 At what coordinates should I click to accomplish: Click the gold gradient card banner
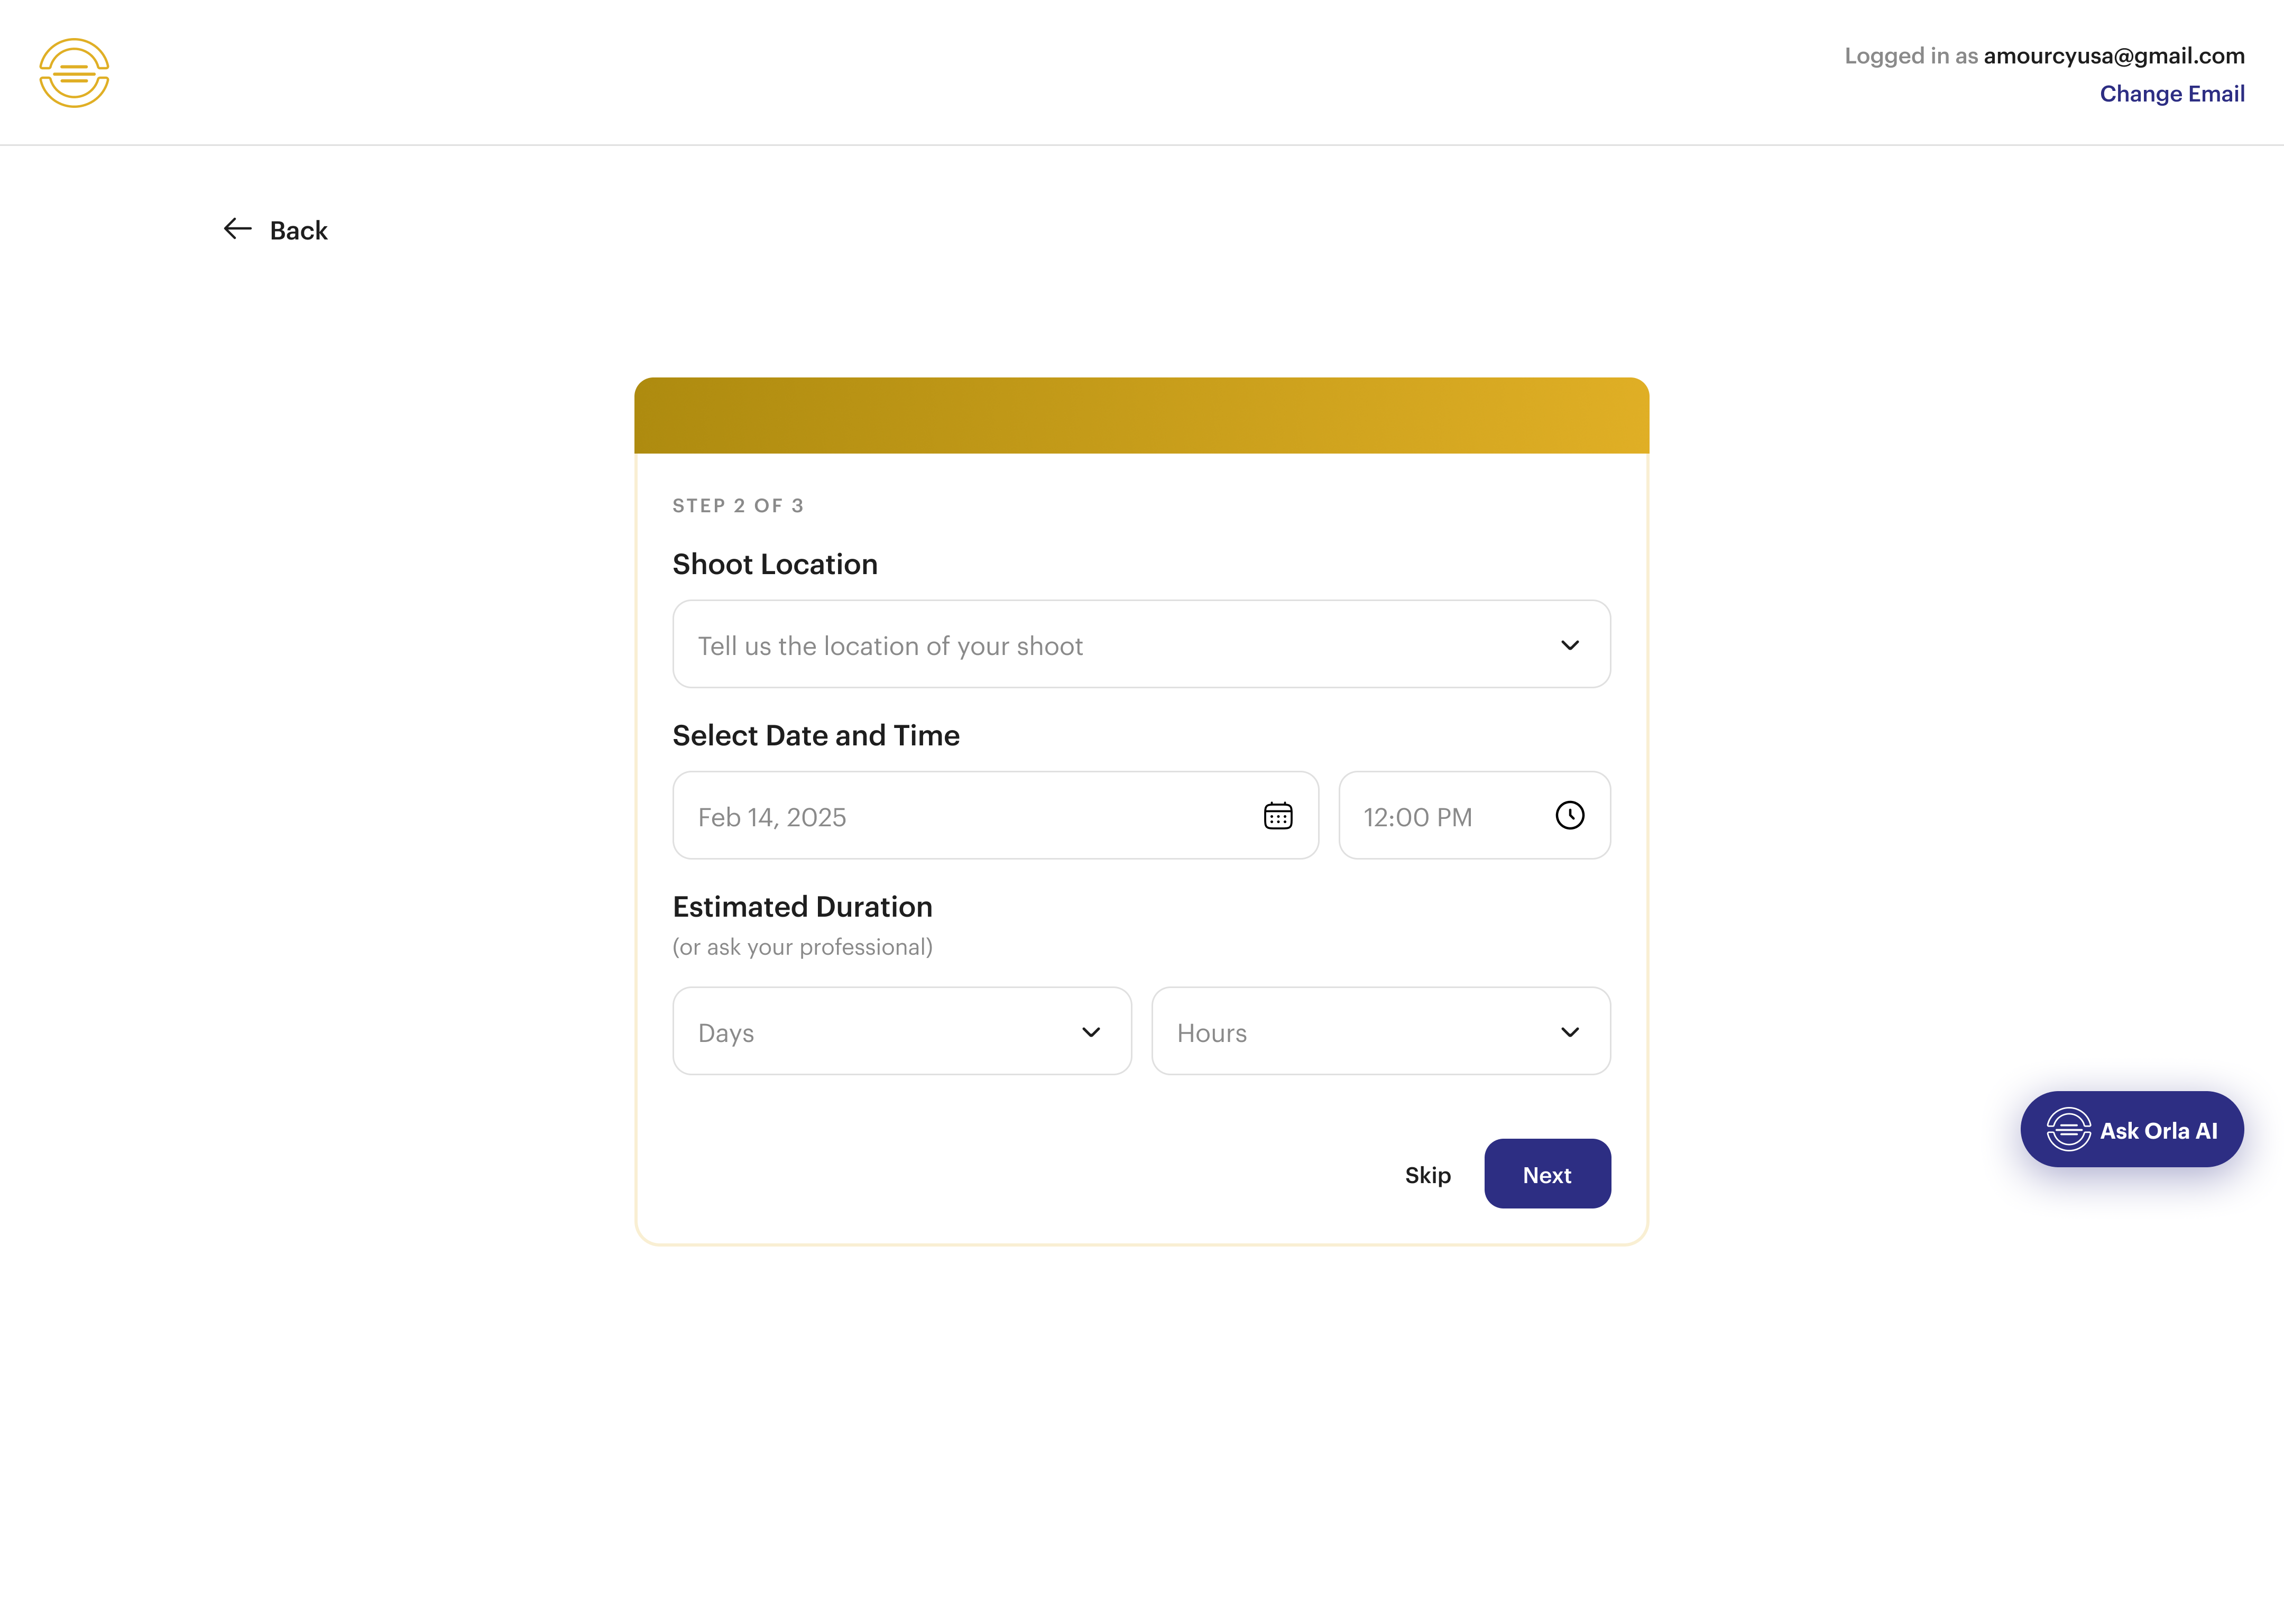(1141, 416)
